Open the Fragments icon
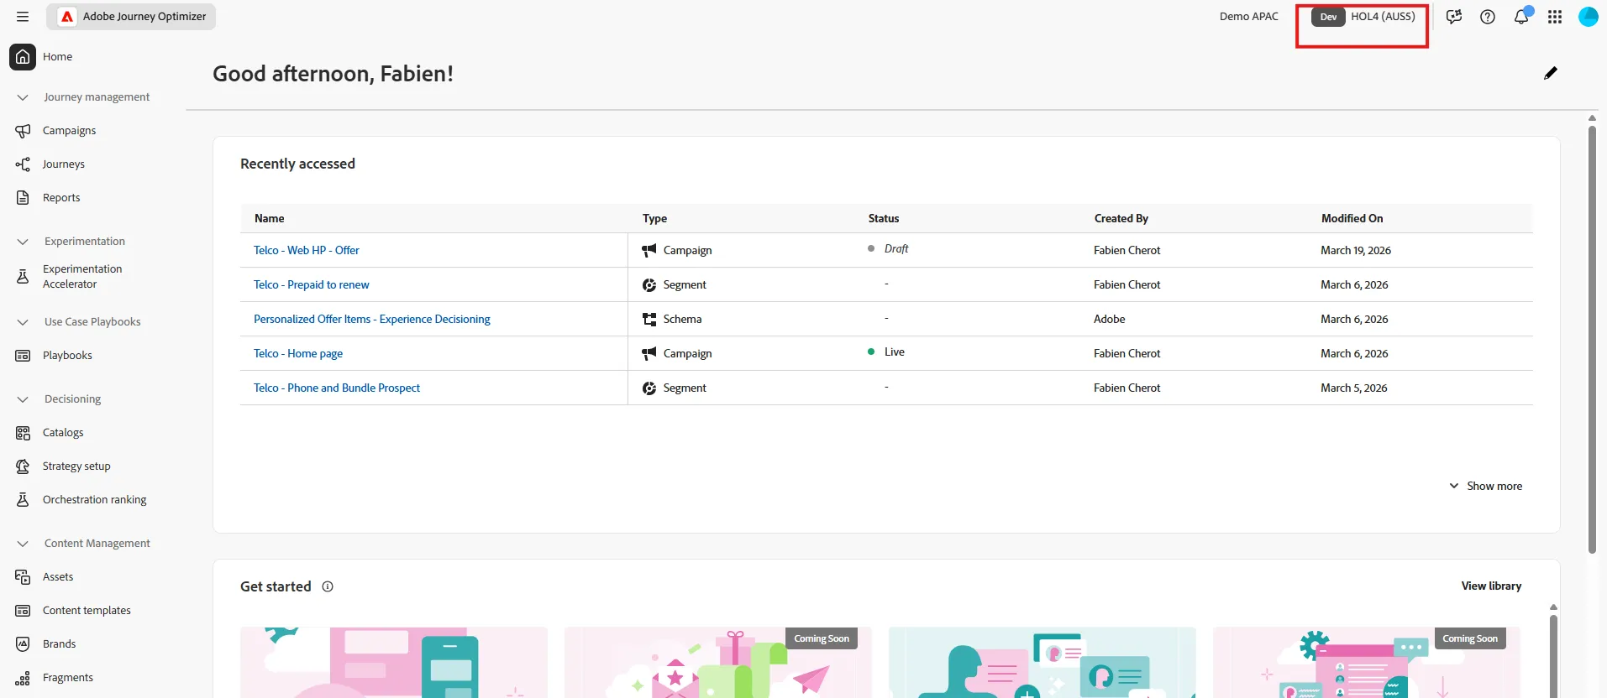1607x698 pixels. 23,678
